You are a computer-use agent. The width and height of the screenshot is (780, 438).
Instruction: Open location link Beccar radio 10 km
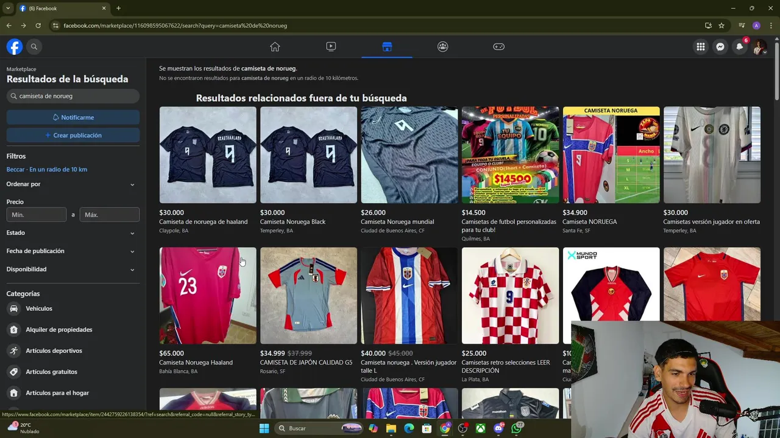pos(47,169)
